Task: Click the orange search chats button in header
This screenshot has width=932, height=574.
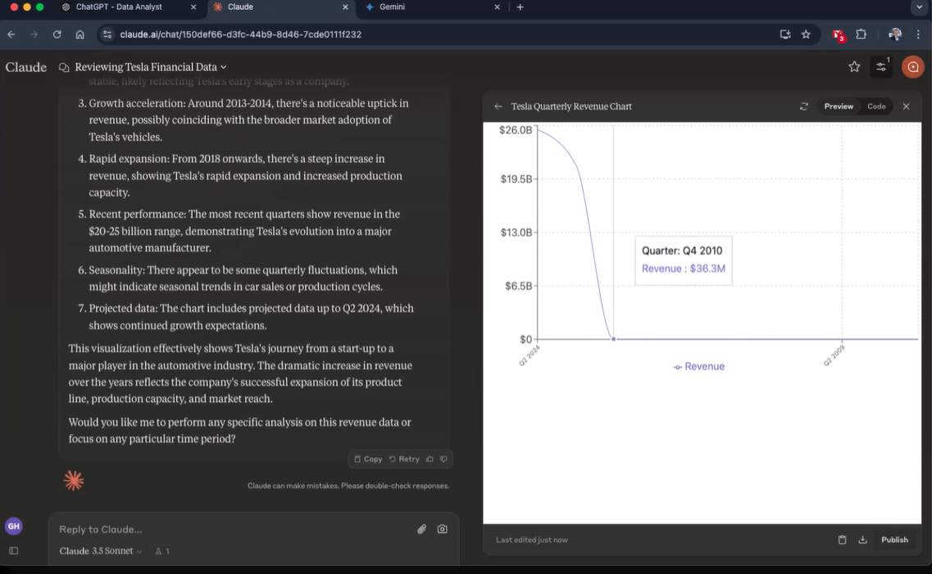Action: point(913,67)
